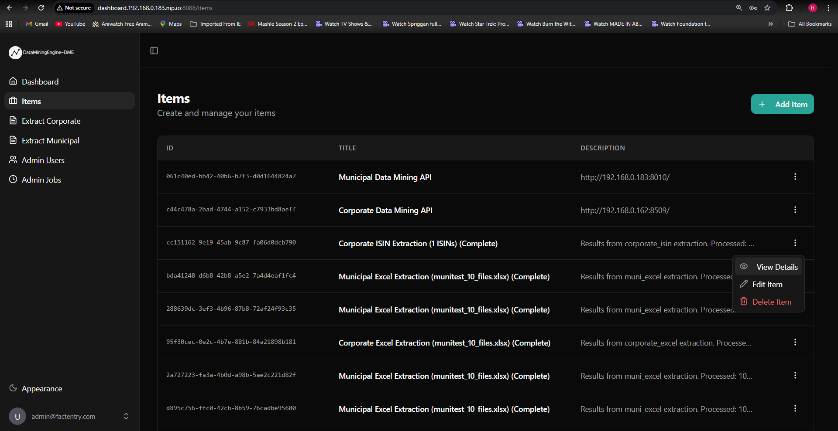Click ID 288639dc-3ef3-4b96-87b8-72af24f93c35
This screenshot has width=838, height=431.
pyautogui.click(x=231, y=309)
